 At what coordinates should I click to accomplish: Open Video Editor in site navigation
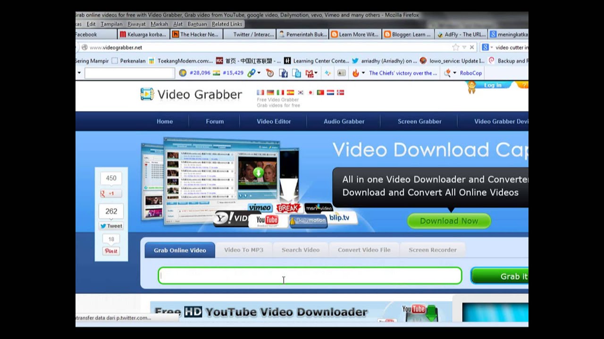click(x=274, y=121)
